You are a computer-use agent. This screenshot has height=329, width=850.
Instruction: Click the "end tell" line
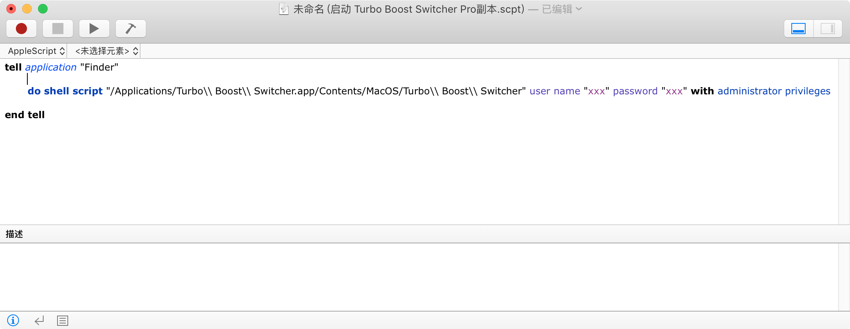click(x=25, y=115)
